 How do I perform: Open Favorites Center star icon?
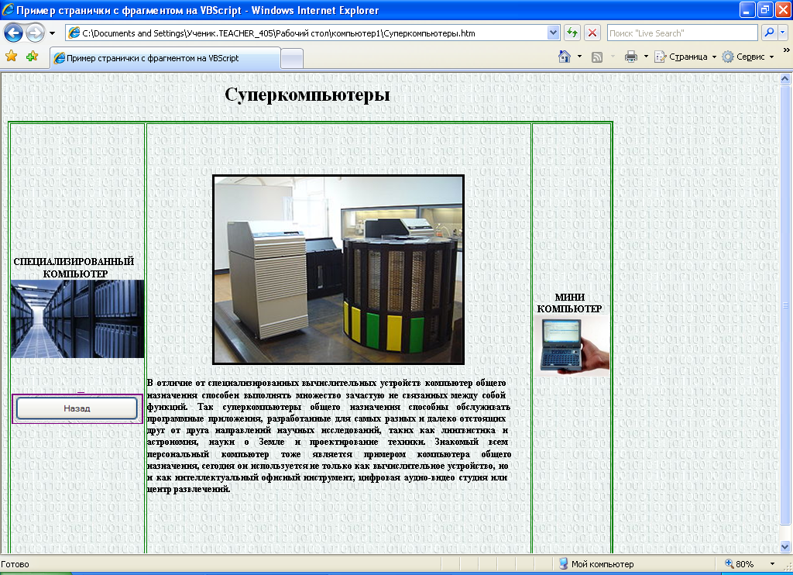[12, 57]
